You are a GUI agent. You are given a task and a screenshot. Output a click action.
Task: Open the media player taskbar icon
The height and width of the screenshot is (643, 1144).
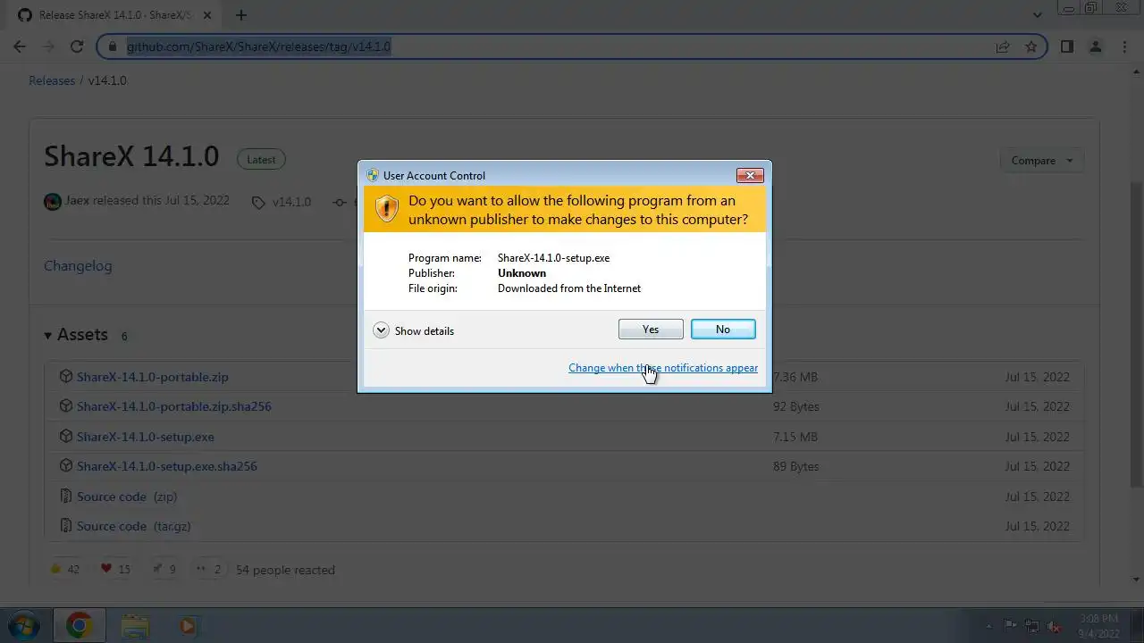coord(188,625)
